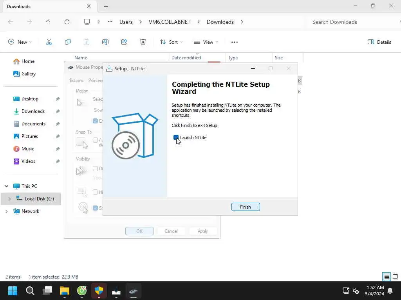Open Gallery in the navigation pane

pyautogui.click(x=25, y=74)
